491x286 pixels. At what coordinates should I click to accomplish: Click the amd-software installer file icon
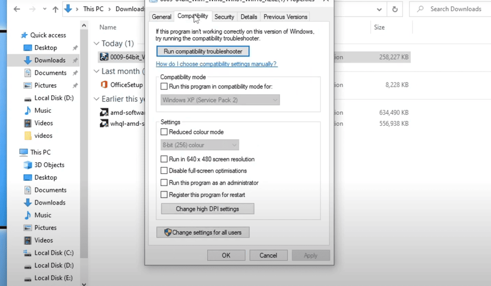[104, 113]
